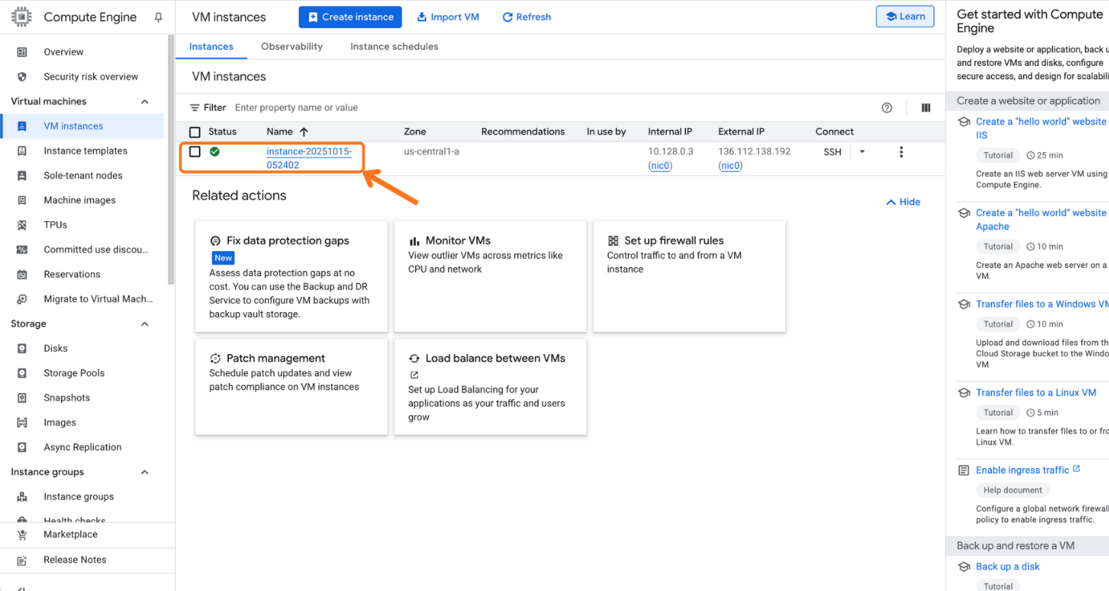
Task: Sort by the Name column header
Action: 287,132
